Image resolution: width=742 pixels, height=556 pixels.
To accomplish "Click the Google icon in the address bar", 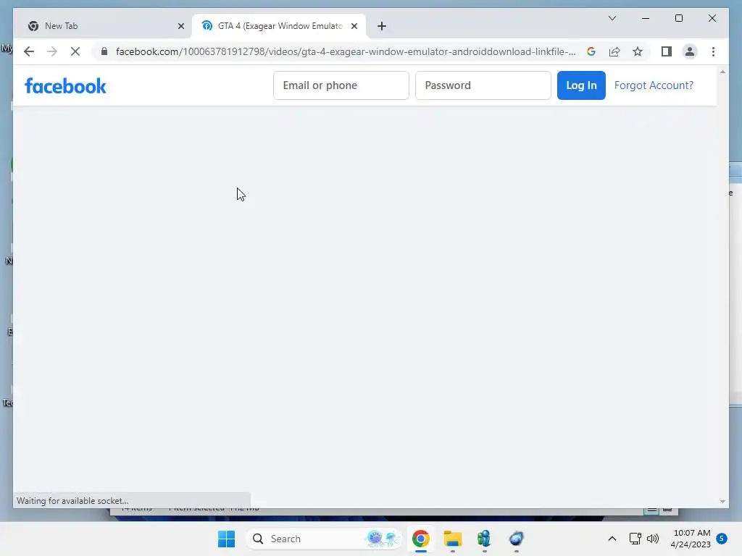I will tap(591, 51).
